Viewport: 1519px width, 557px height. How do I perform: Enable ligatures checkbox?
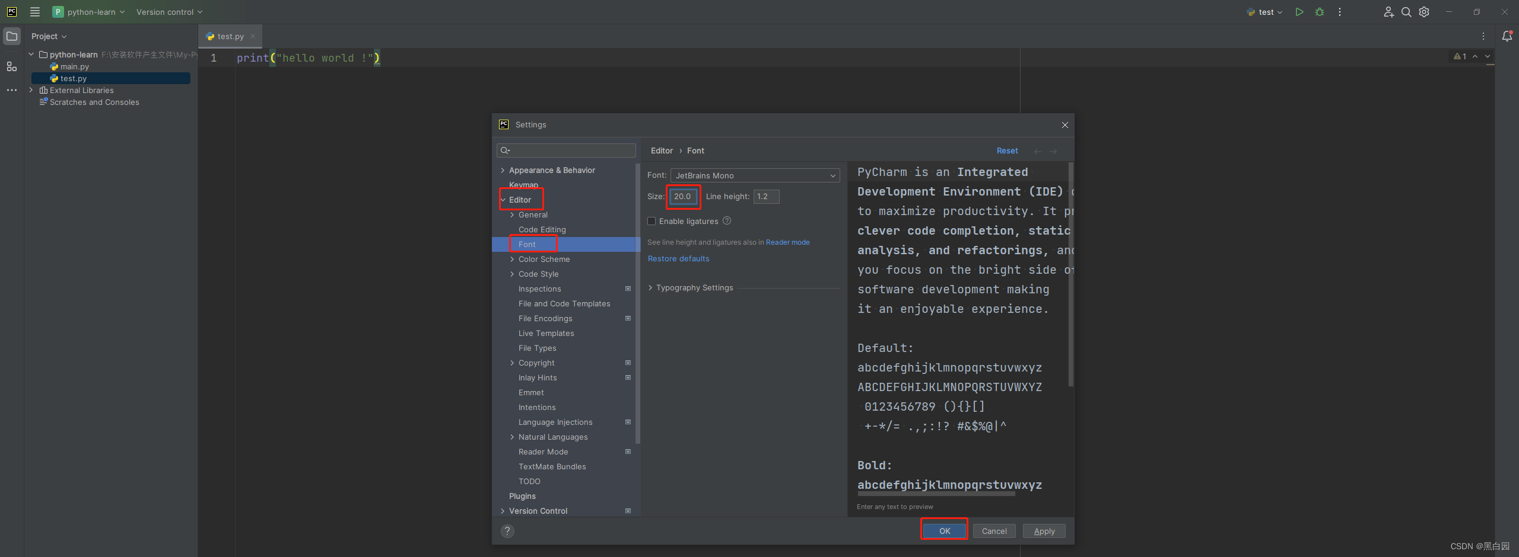(x=652, y=221)
